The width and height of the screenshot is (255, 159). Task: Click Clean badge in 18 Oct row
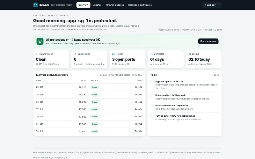point(95,102)
